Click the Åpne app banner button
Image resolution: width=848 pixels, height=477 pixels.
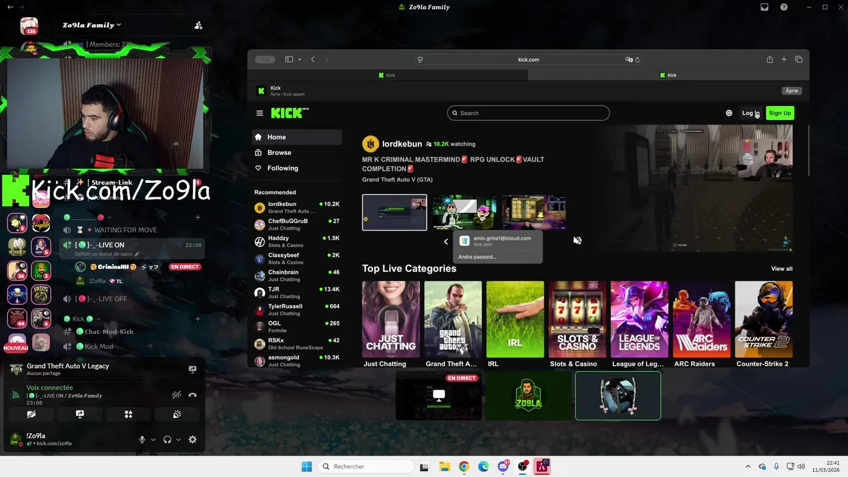pos(792,91)
